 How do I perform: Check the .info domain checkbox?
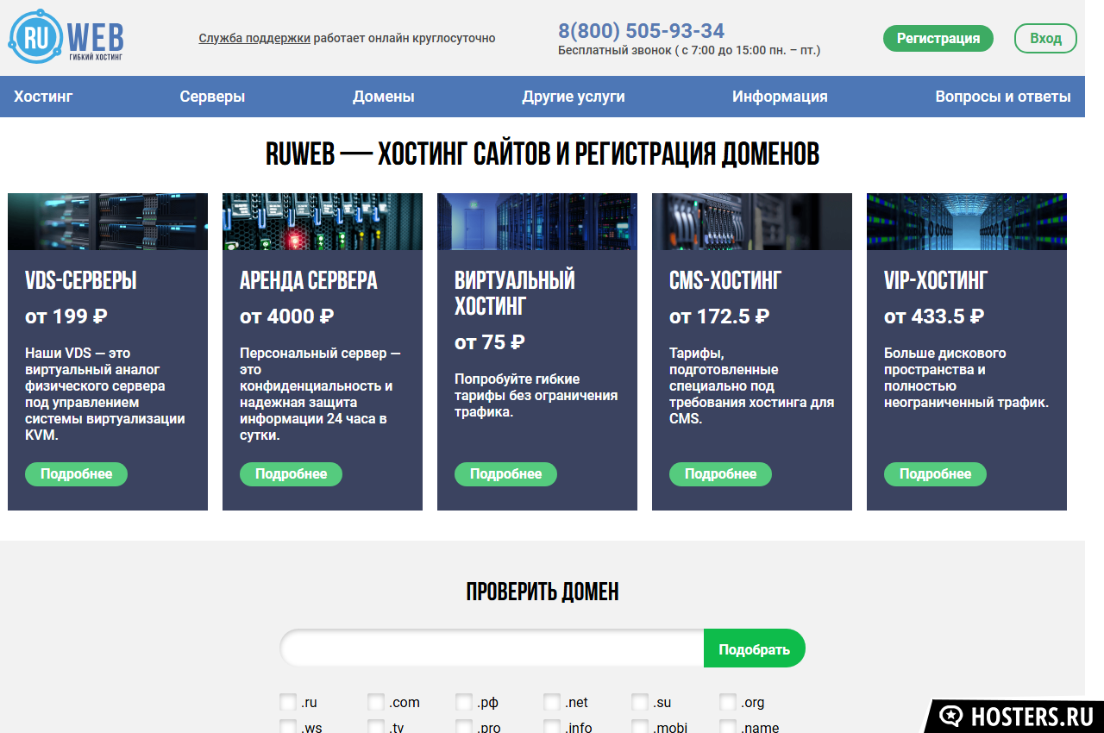point(552,727)
